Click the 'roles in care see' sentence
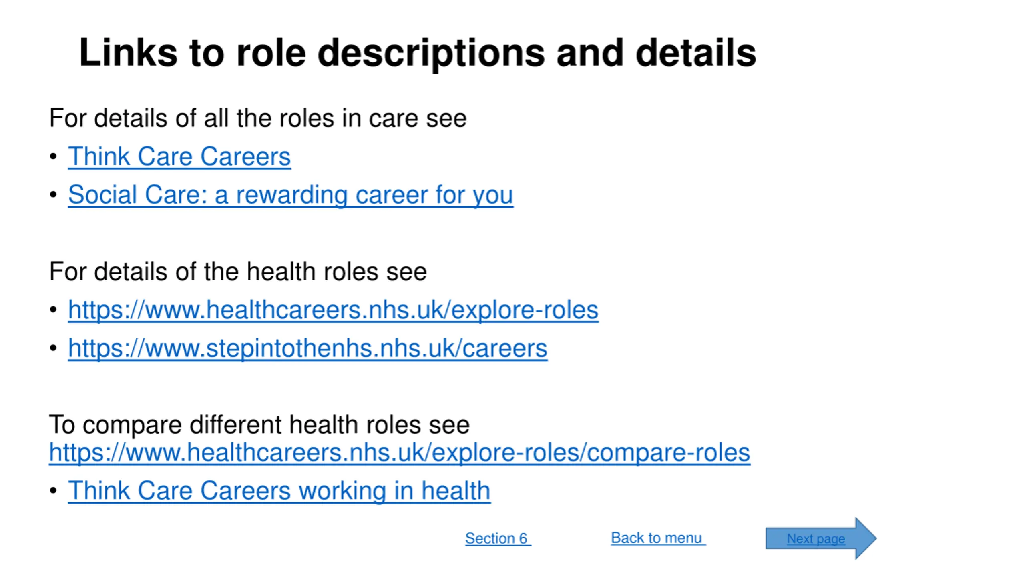 [x=258, y=118]
